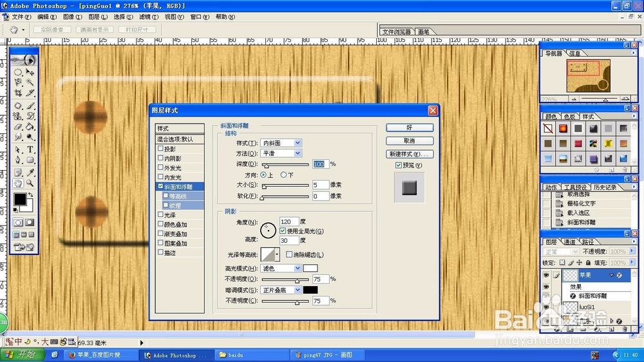Click the 好 (OK) button
Image resolution: width=644 pixels, height=362 pixels.
point(410,128)
